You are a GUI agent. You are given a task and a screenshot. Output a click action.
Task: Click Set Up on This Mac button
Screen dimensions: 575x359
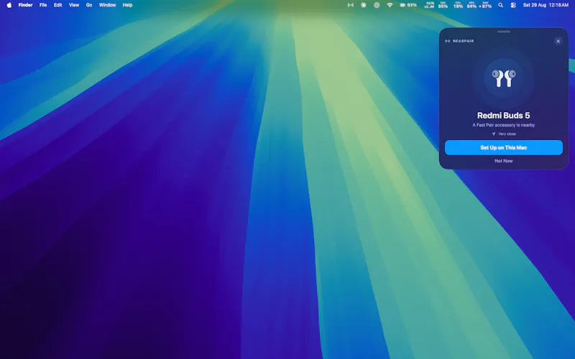[504, 147]
